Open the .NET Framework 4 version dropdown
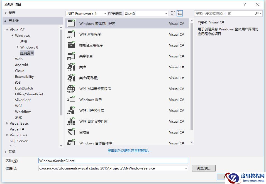The width and height of the screenshot is (266, 184). (86, 13)
